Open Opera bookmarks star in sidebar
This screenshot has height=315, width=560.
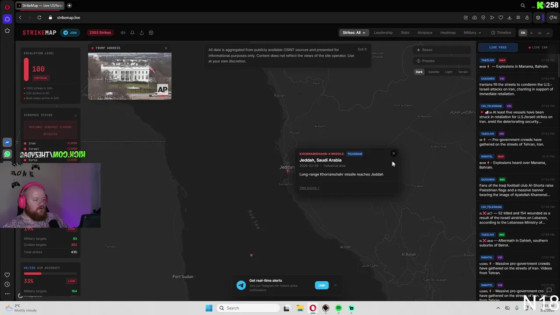pos(7,31)
